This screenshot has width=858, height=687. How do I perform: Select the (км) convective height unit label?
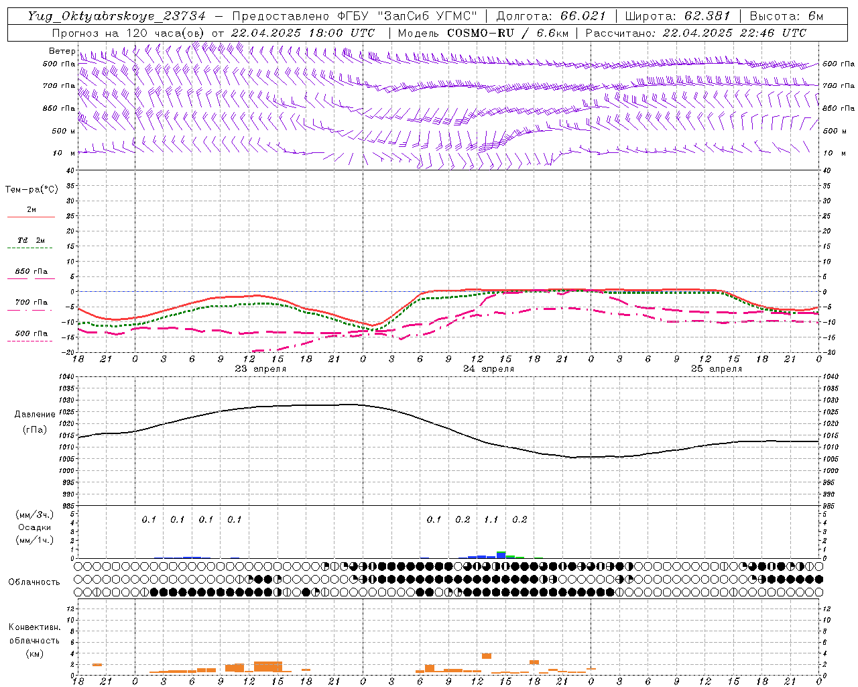34,653
